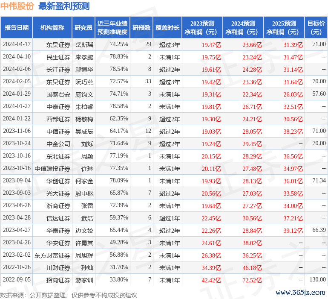Viewport: 328px width, 299px height.
Task: Click the target price 71.34
Action: pos(319,180)
